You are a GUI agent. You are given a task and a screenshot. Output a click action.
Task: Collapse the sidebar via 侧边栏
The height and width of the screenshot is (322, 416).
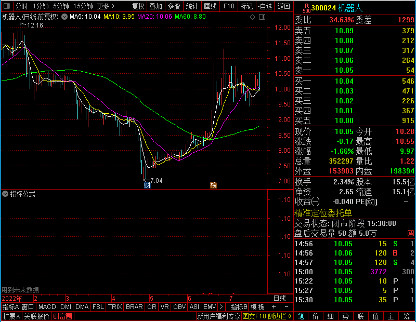click(x=280, y=316)
